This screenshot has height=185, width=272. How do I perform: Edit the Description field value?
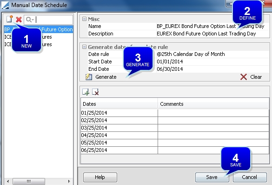pyautogui.click(x=212, y=34)
